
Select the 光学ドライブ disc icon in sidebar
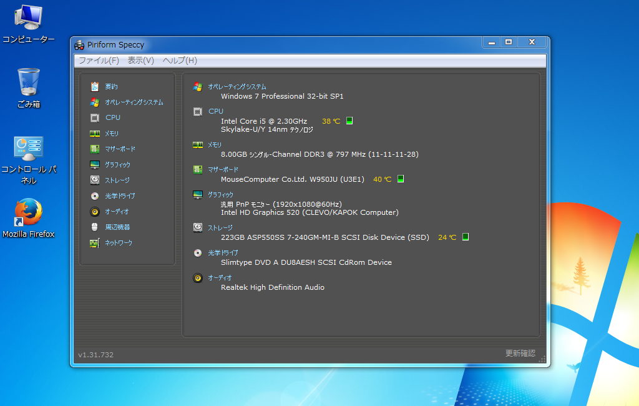click(95, 196)
